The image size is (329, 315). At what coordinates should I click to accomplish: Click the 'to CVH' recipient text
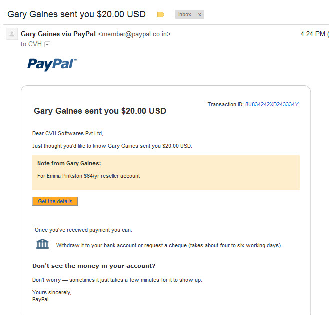[x=31, y=44]
